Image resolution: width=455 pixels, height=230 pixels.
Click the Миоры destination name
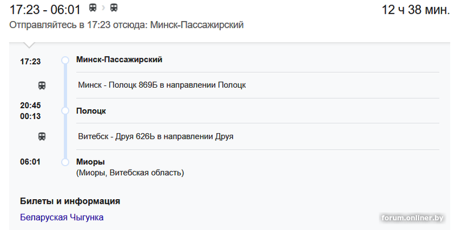[90, 162]
